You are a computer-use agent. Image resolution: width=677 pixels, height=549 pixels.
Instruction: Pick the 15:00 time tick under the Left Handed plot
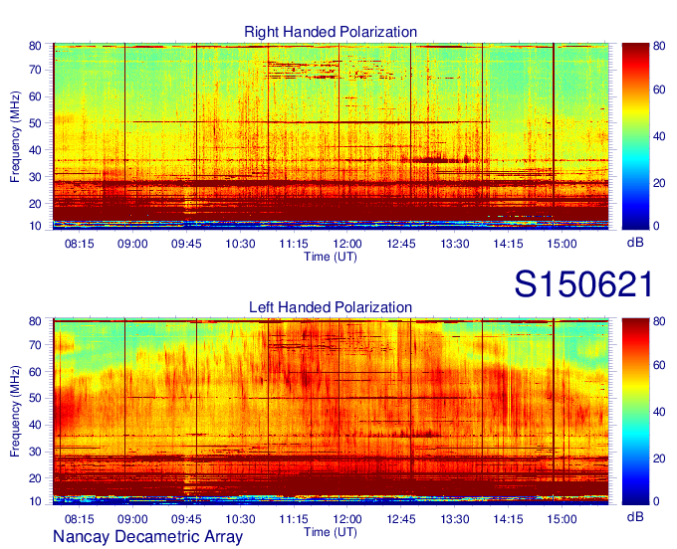coord(563,519)
